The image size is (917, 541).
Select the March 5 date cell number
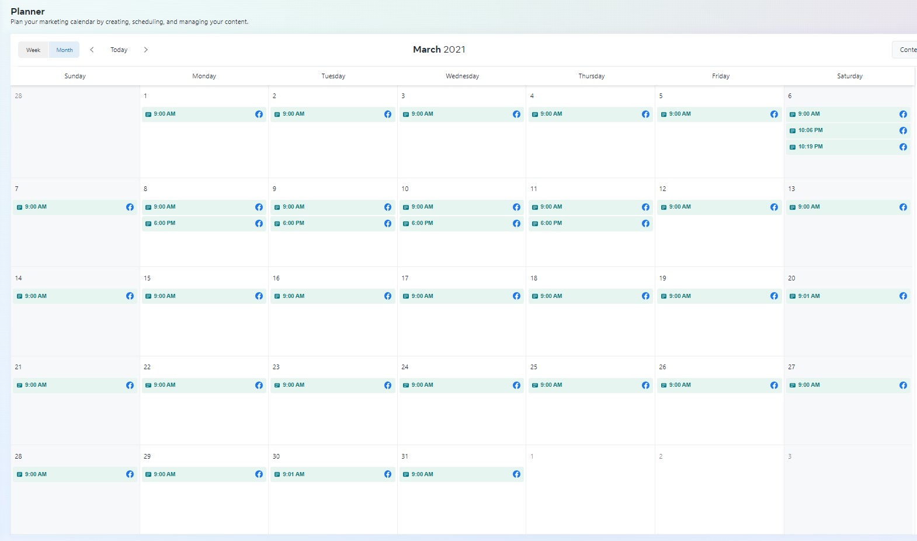(661, 96)
